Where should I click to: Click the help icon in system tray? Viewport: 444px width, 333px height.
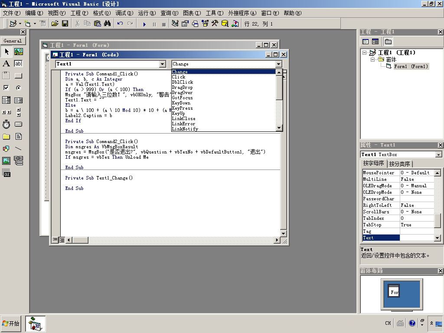[412, 323]
